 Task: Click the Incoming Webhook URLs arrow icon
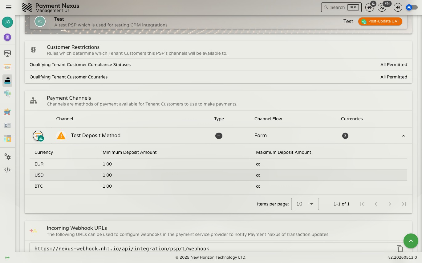point(33,231)
